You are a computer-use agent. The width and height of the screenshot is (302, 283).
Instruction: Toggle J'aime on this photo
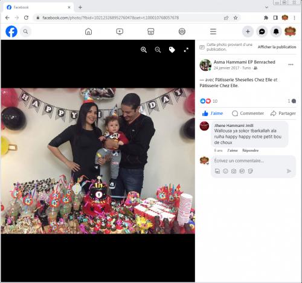click(x=213, y=113)
